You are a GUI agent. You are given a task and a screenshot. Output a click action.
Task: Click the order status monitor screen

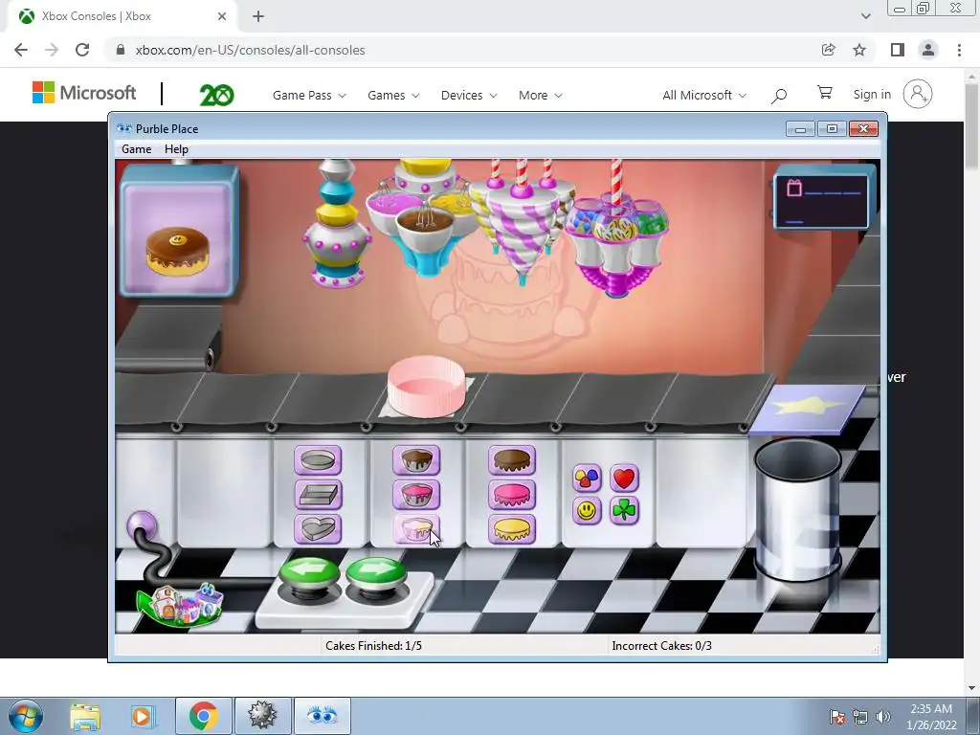pyautogui.click(x=821, y=201)
